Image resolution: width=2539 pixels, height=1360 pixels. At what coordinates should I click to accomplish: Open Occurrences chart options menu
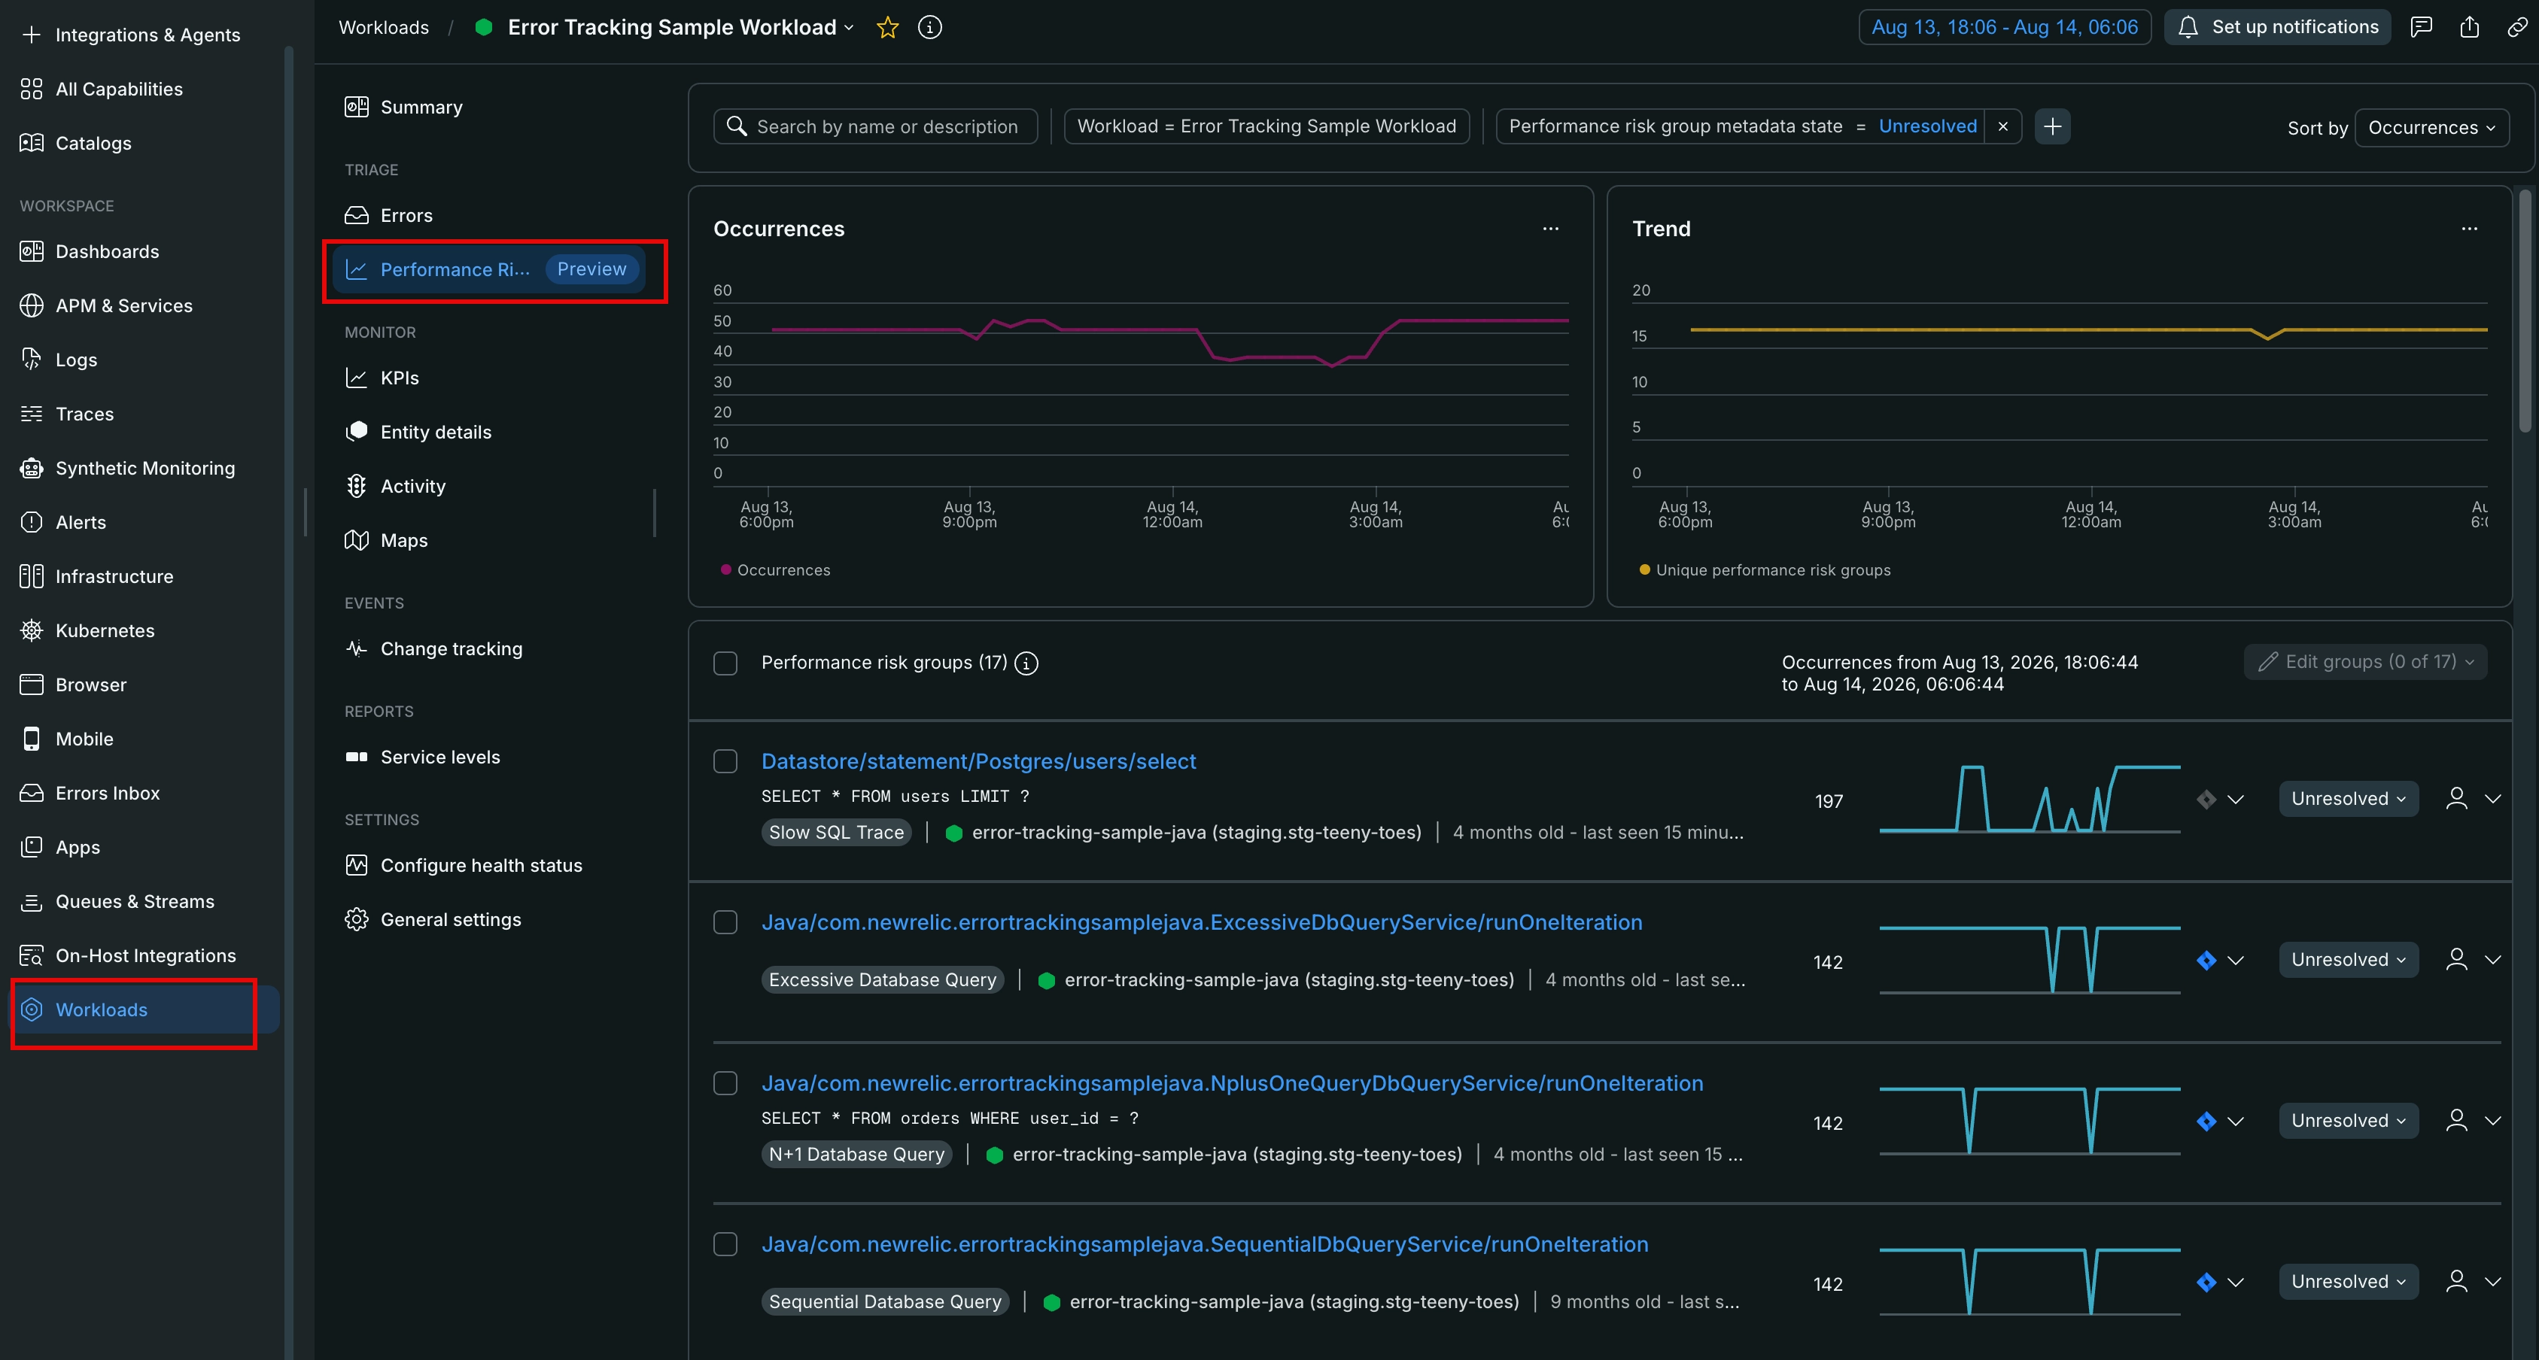pos(1550,229)
